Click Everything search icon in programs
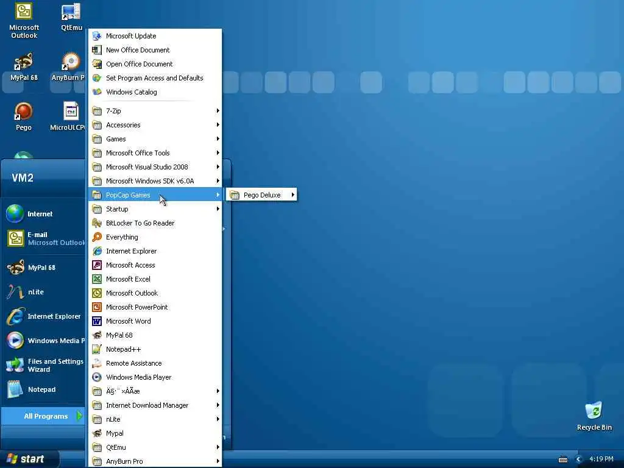624x468 pixels. [x=97, y=237]
